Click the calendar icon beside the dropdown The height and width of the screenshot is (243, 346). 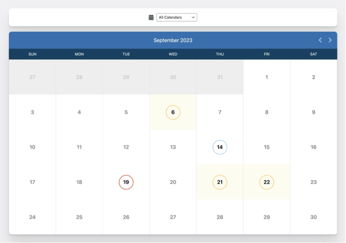click(x=151, y=17)
